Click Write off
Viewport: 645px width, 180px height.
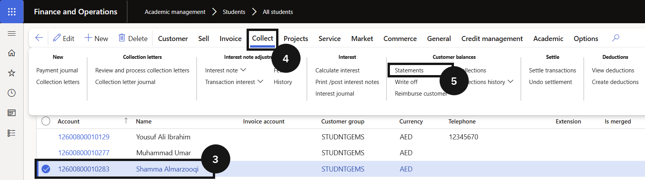tap(406, 82)
